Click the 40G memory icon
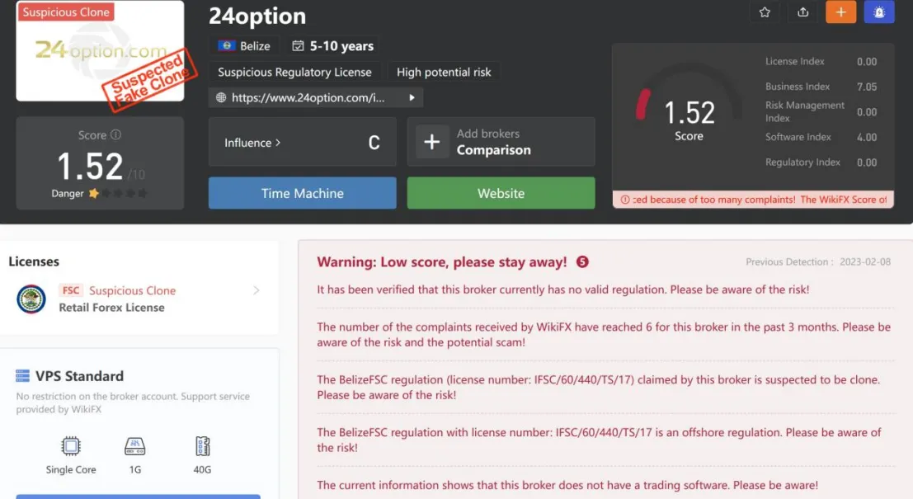The width and height of the screenshot is (913, 499). coord(202,446)
